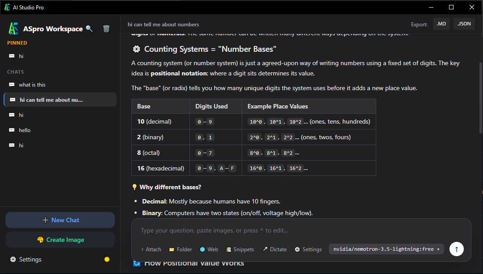Click the 'CHATS' section label
Image resolution: width=483 pixels, height=274 pixels.
coord(15,72)
